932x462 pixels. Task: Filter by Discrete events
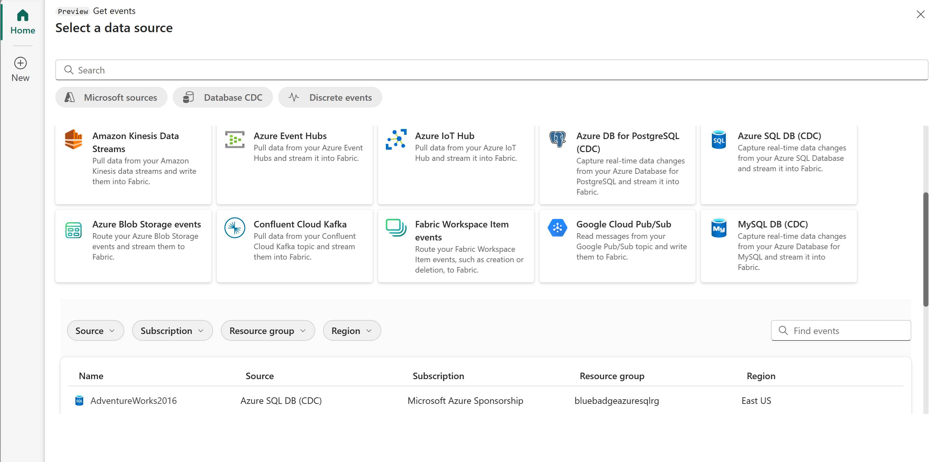[330, 97]
